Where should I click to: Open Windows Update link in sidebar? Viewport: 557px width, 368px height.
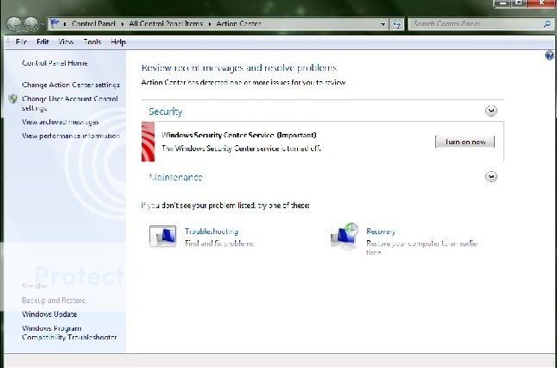(49, 314)
